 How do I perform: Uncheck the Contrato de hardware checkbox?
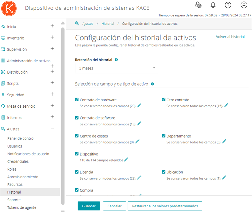77,100
